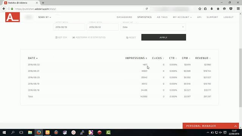The height and width of the screenshot is (136, 242).
Task: Open Adsterra V1.0 Statistics link
Action: coord(89,37)
